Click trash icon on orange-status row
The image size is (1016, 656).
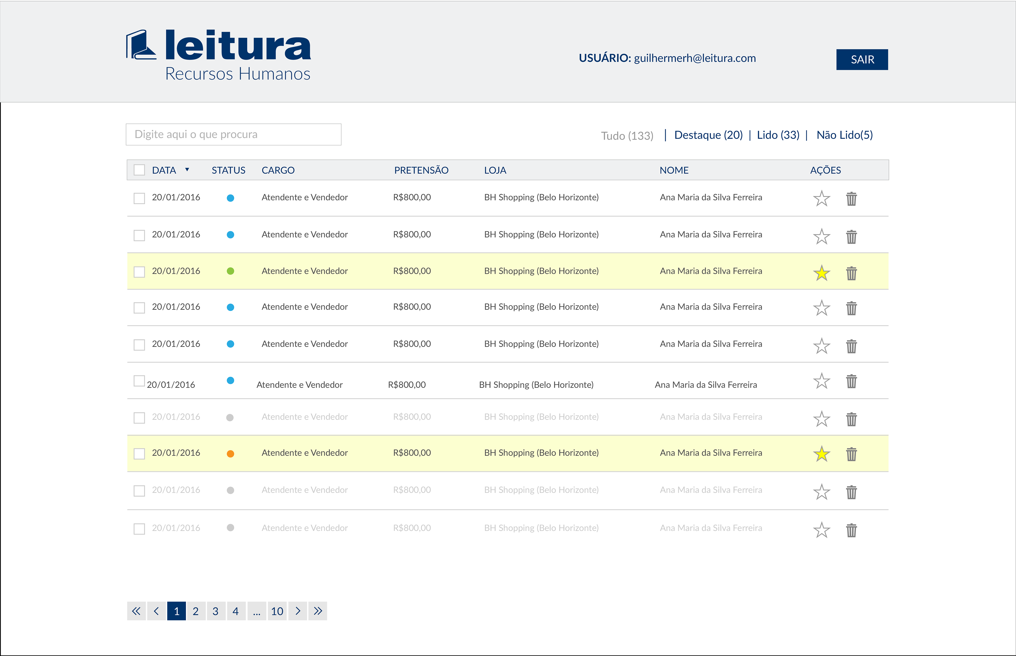[851, 454]
